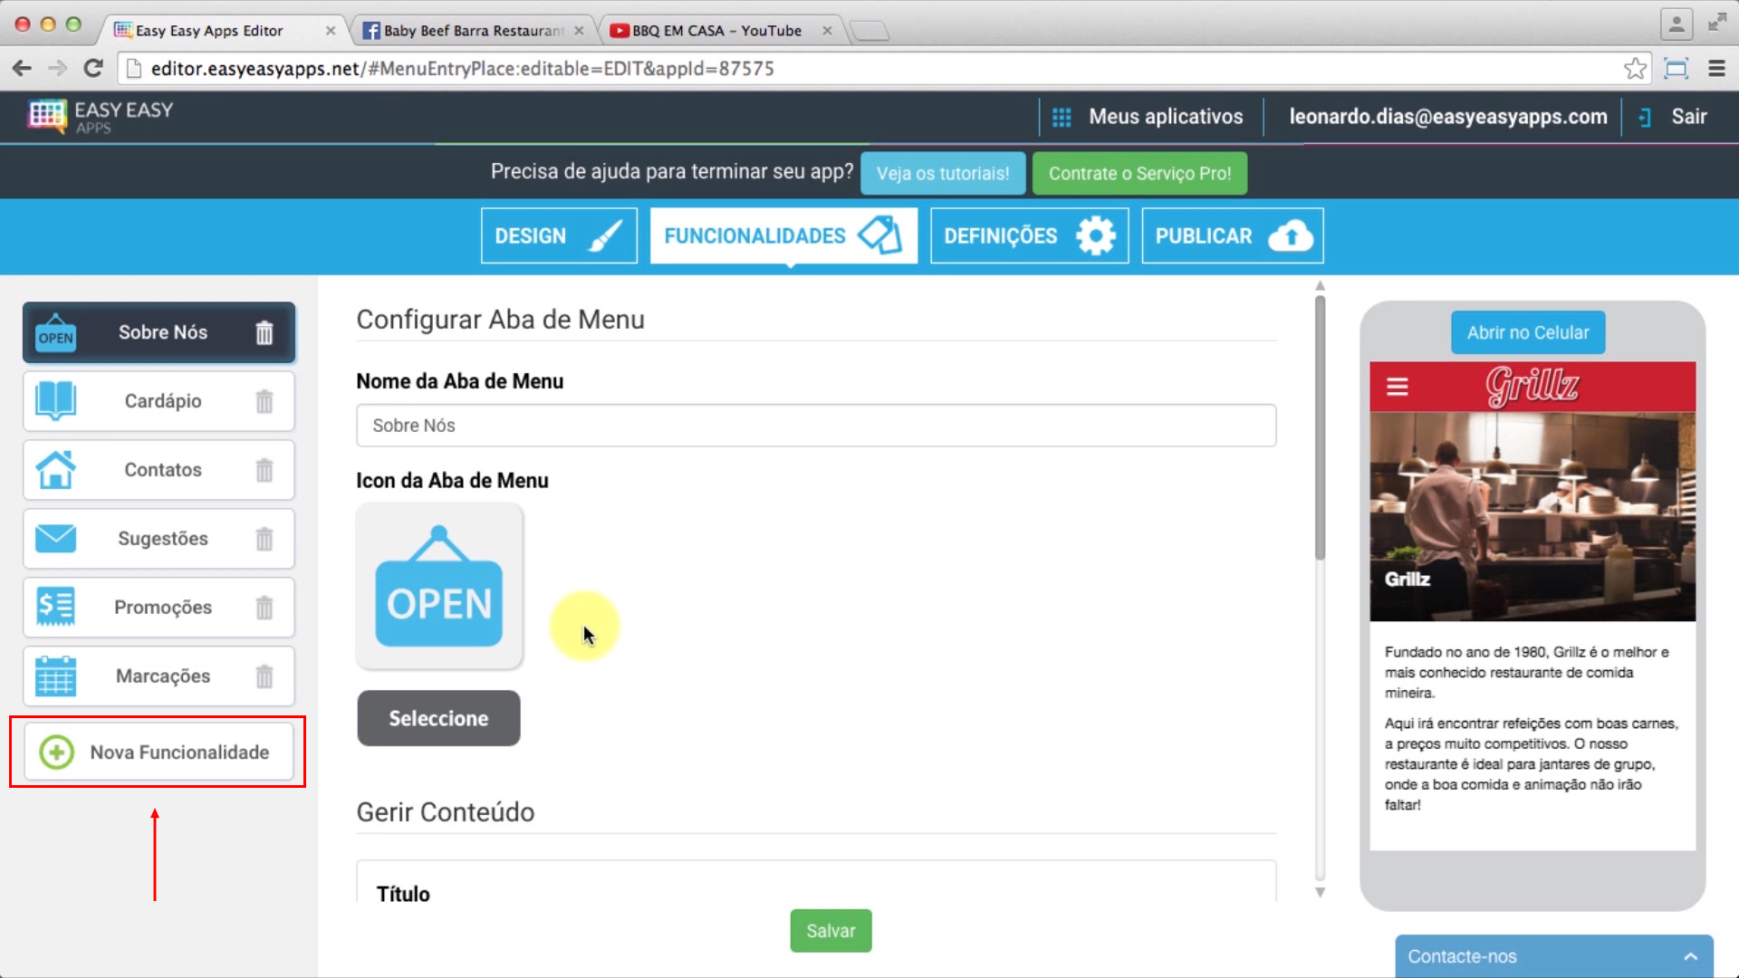Click the Salvar button
Viewport: 1739px width, 978px height.
(830, 930)
